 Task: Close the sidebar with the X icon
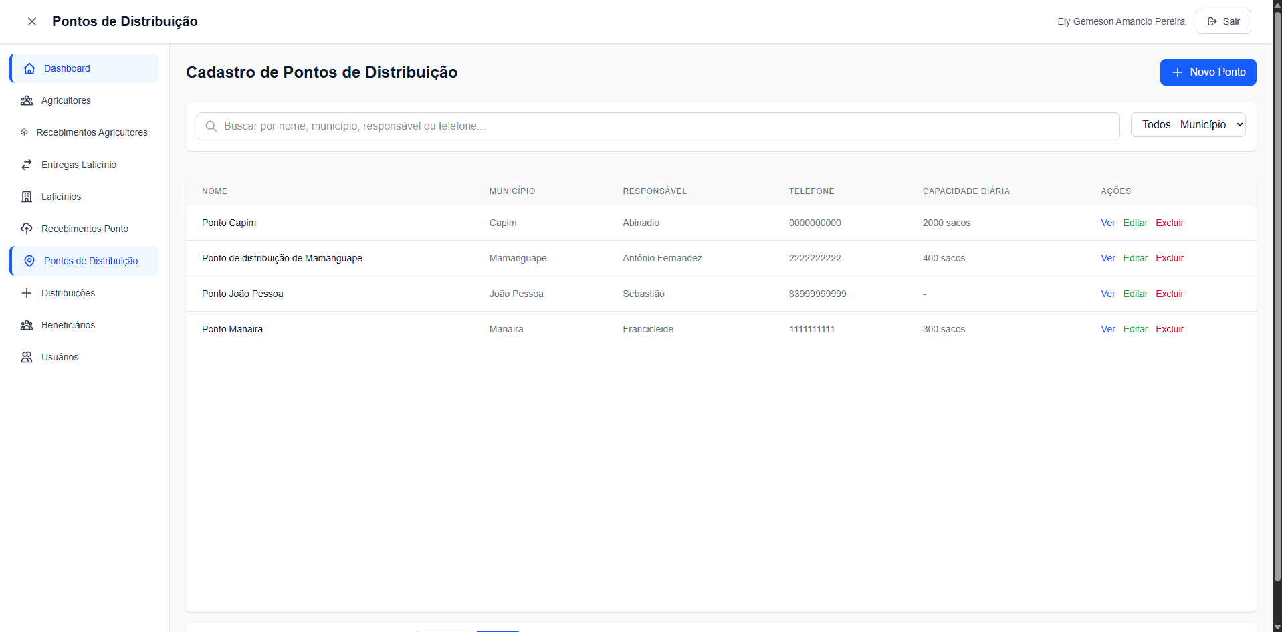(31, 21)
